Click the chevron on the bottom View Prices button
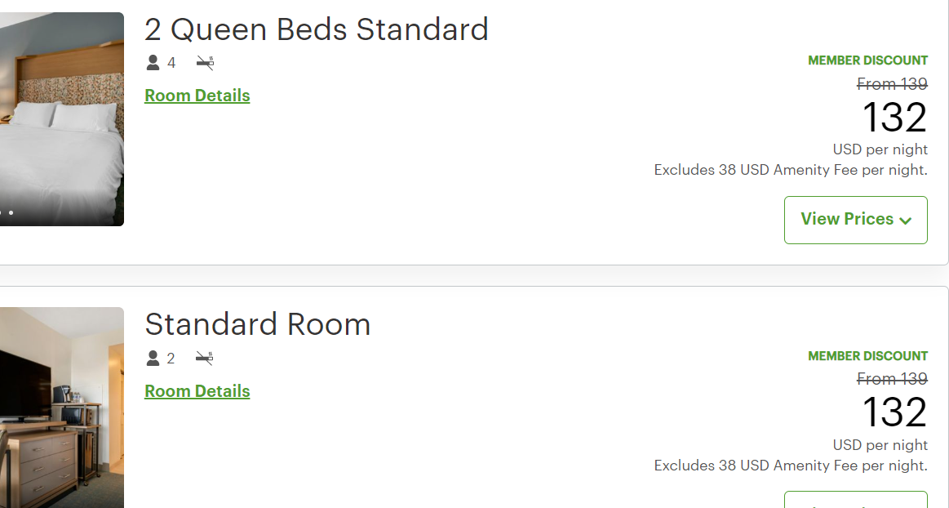 click(906, 502)
